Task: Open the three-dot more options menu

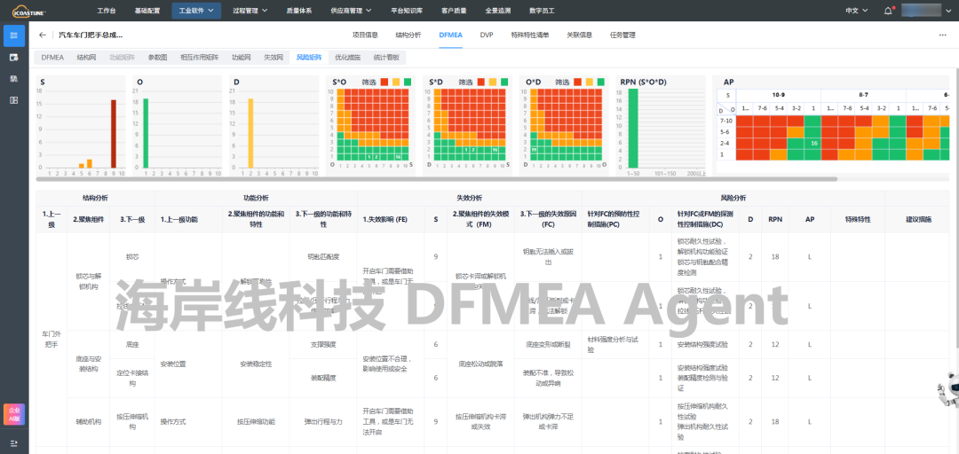Action: pyautogui.click(x=942, y=35)
